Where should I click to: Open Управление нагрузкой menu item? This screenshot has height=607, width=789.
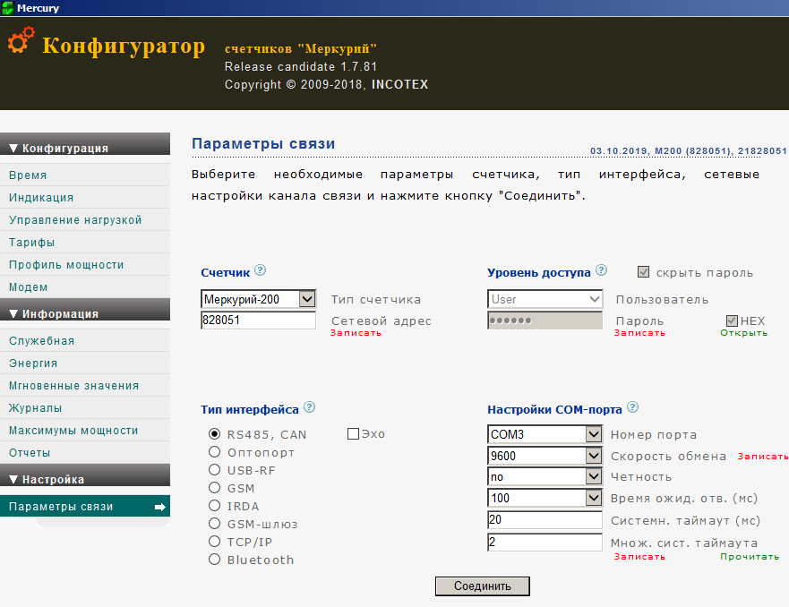pos(85,219)
